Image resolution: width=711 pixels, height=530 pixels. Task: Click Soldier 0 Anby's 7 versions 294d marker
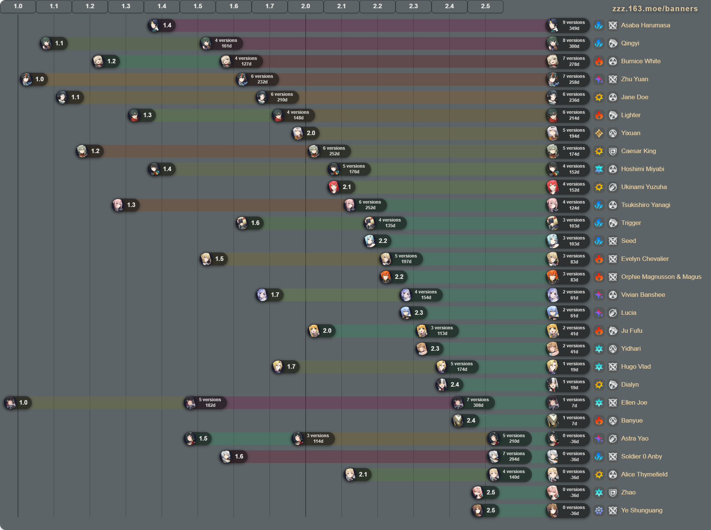pos(509,457)
